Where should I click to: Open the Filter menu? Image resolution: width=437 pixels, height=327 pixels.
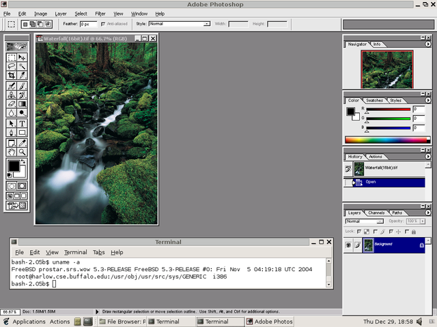click(100, 14)
